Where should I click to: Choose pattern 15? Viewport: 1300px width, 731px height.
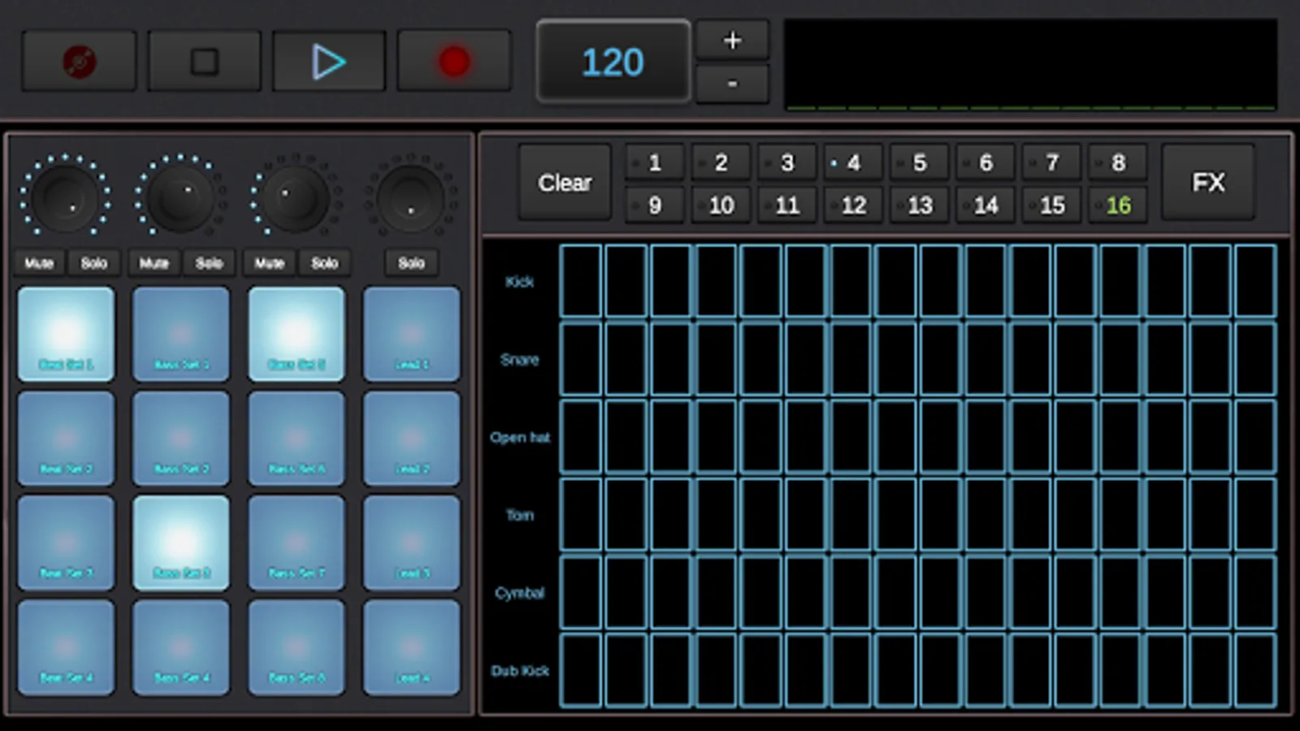tap(1052, 205)
